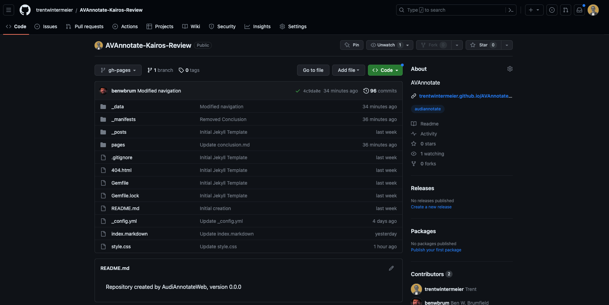This screenshot has width=609, height=305.
Task: Expand the Unwatch notifications dropdown arrow
Action: 408,45
